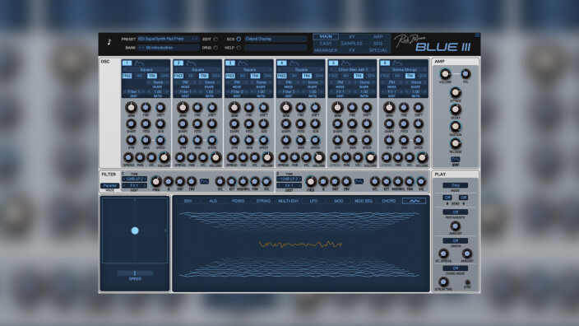The width and height of the screenshot is (579, 326).
Task: Click the Unison Off button
Action: tap(456, 240)
